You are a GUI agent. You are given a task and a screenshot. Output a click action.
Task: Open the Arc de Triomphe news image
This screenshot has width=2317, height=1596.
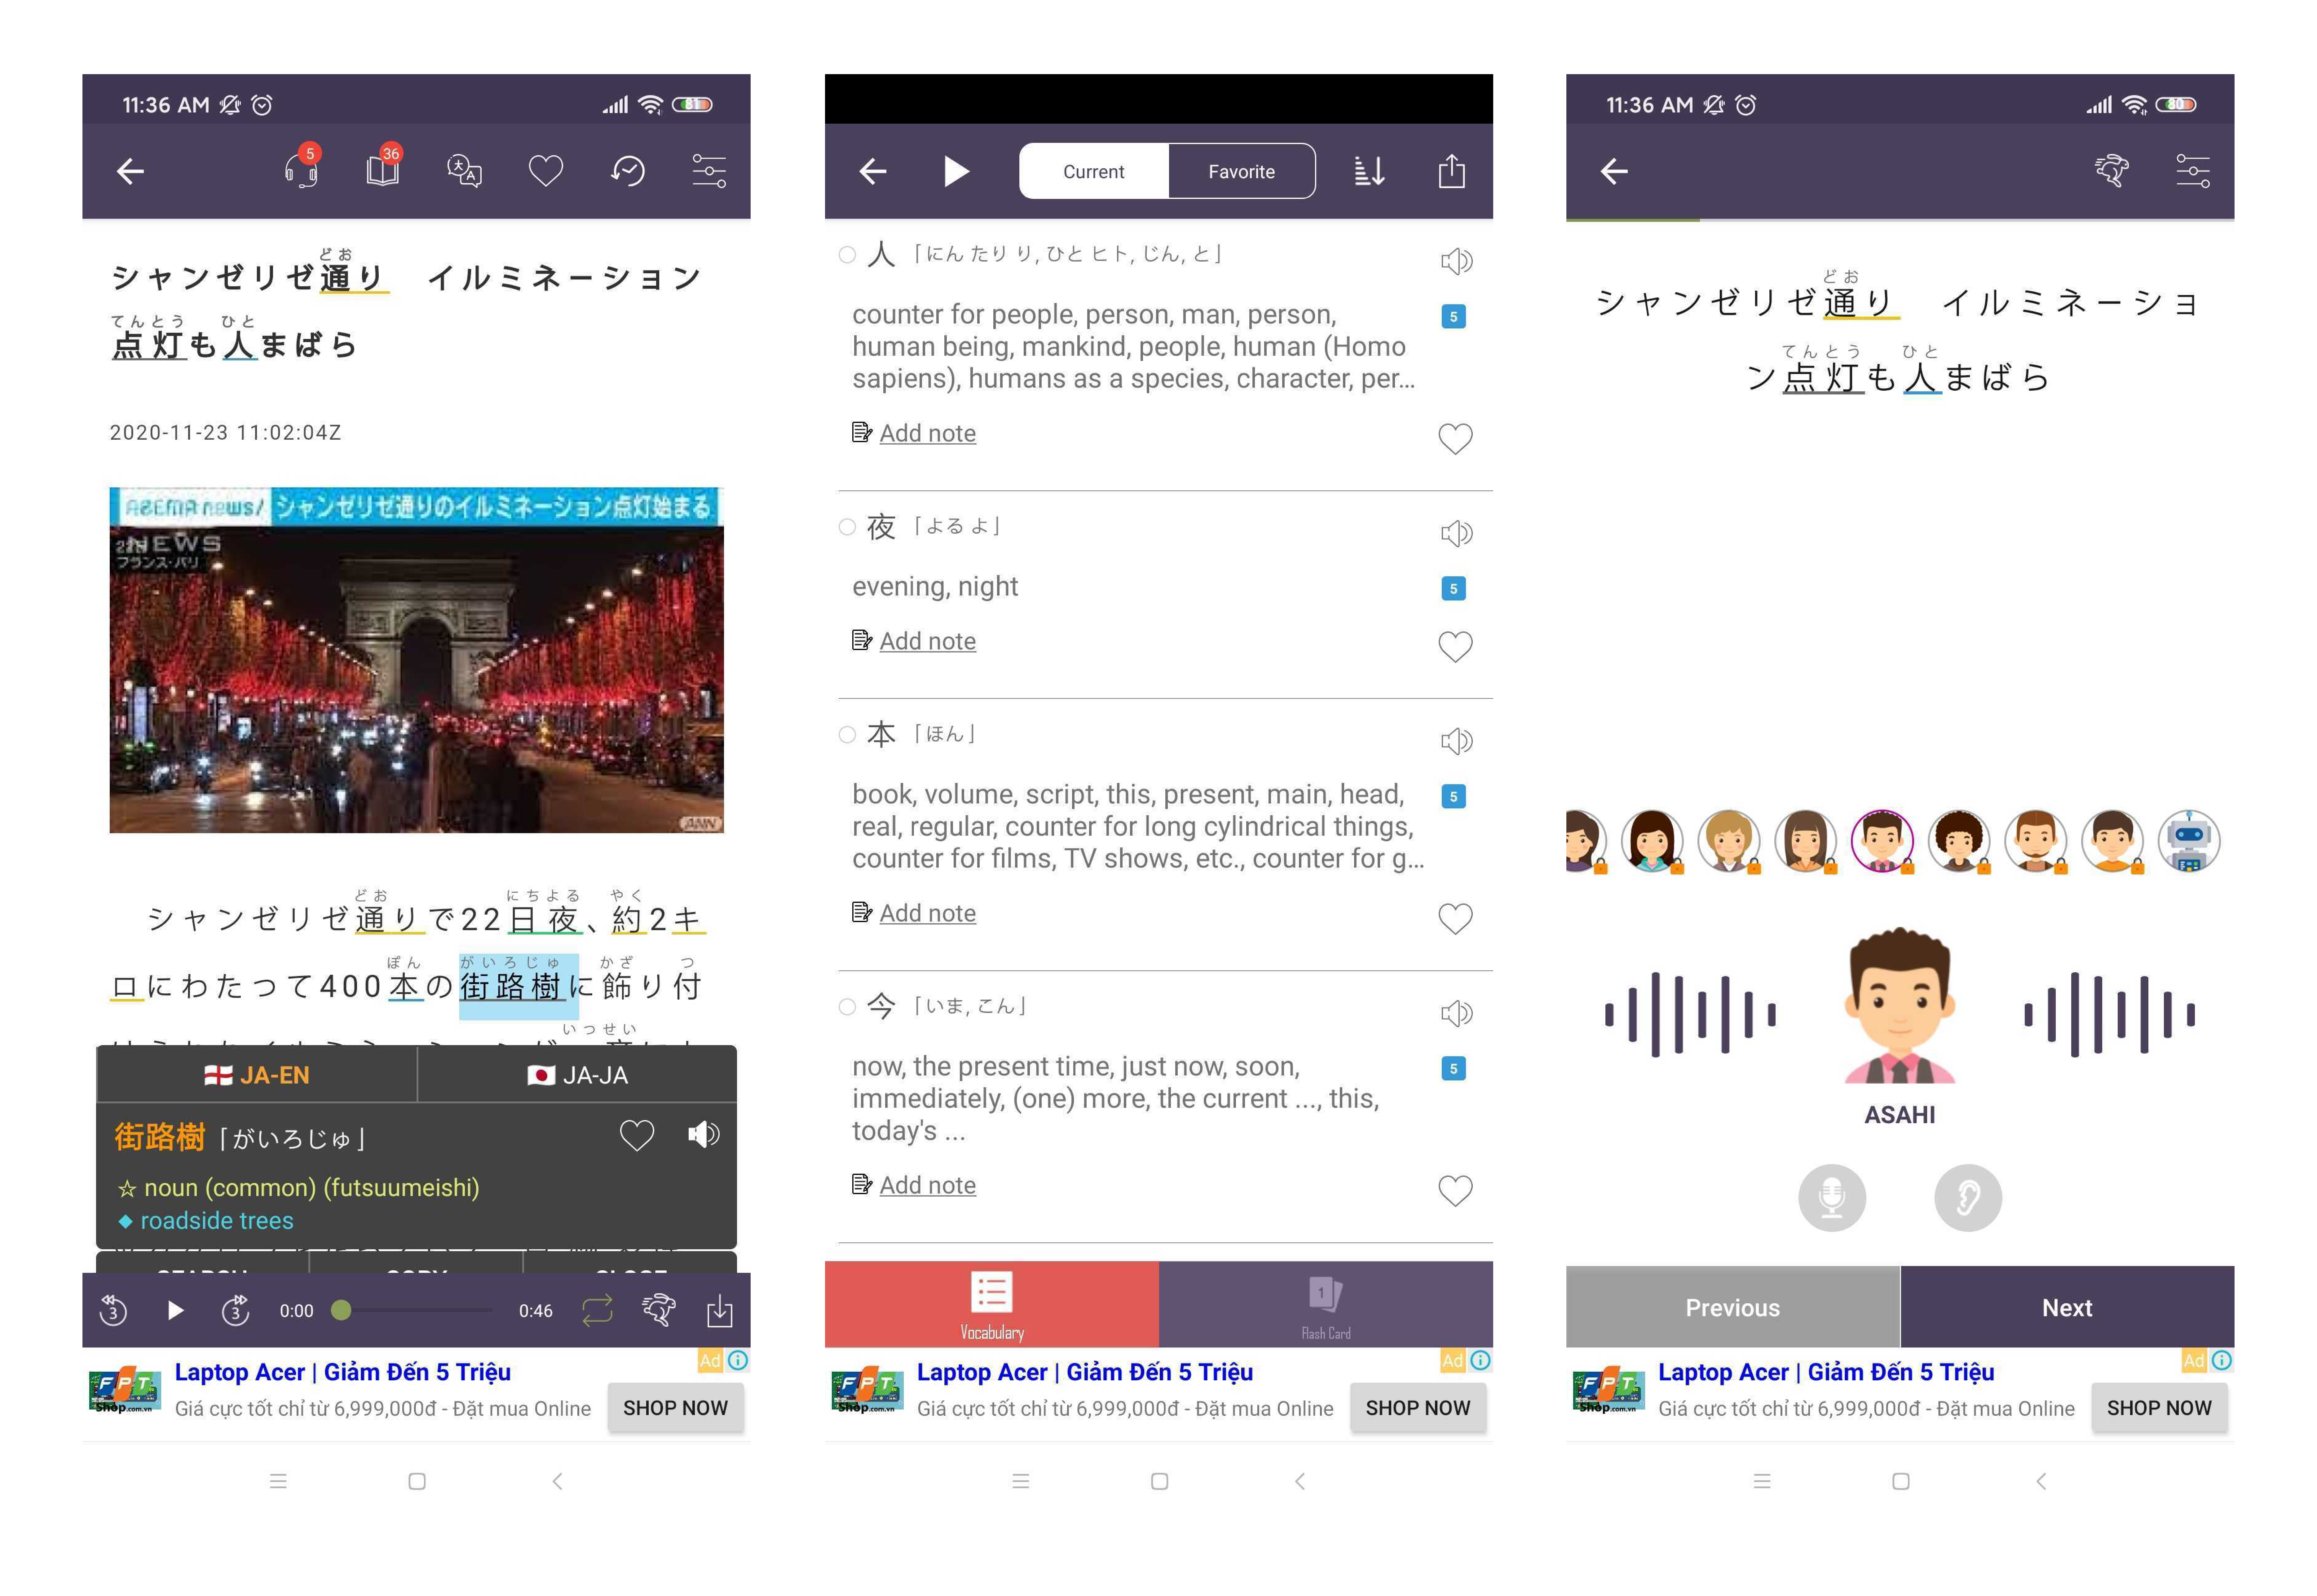[x=416, y=660]
